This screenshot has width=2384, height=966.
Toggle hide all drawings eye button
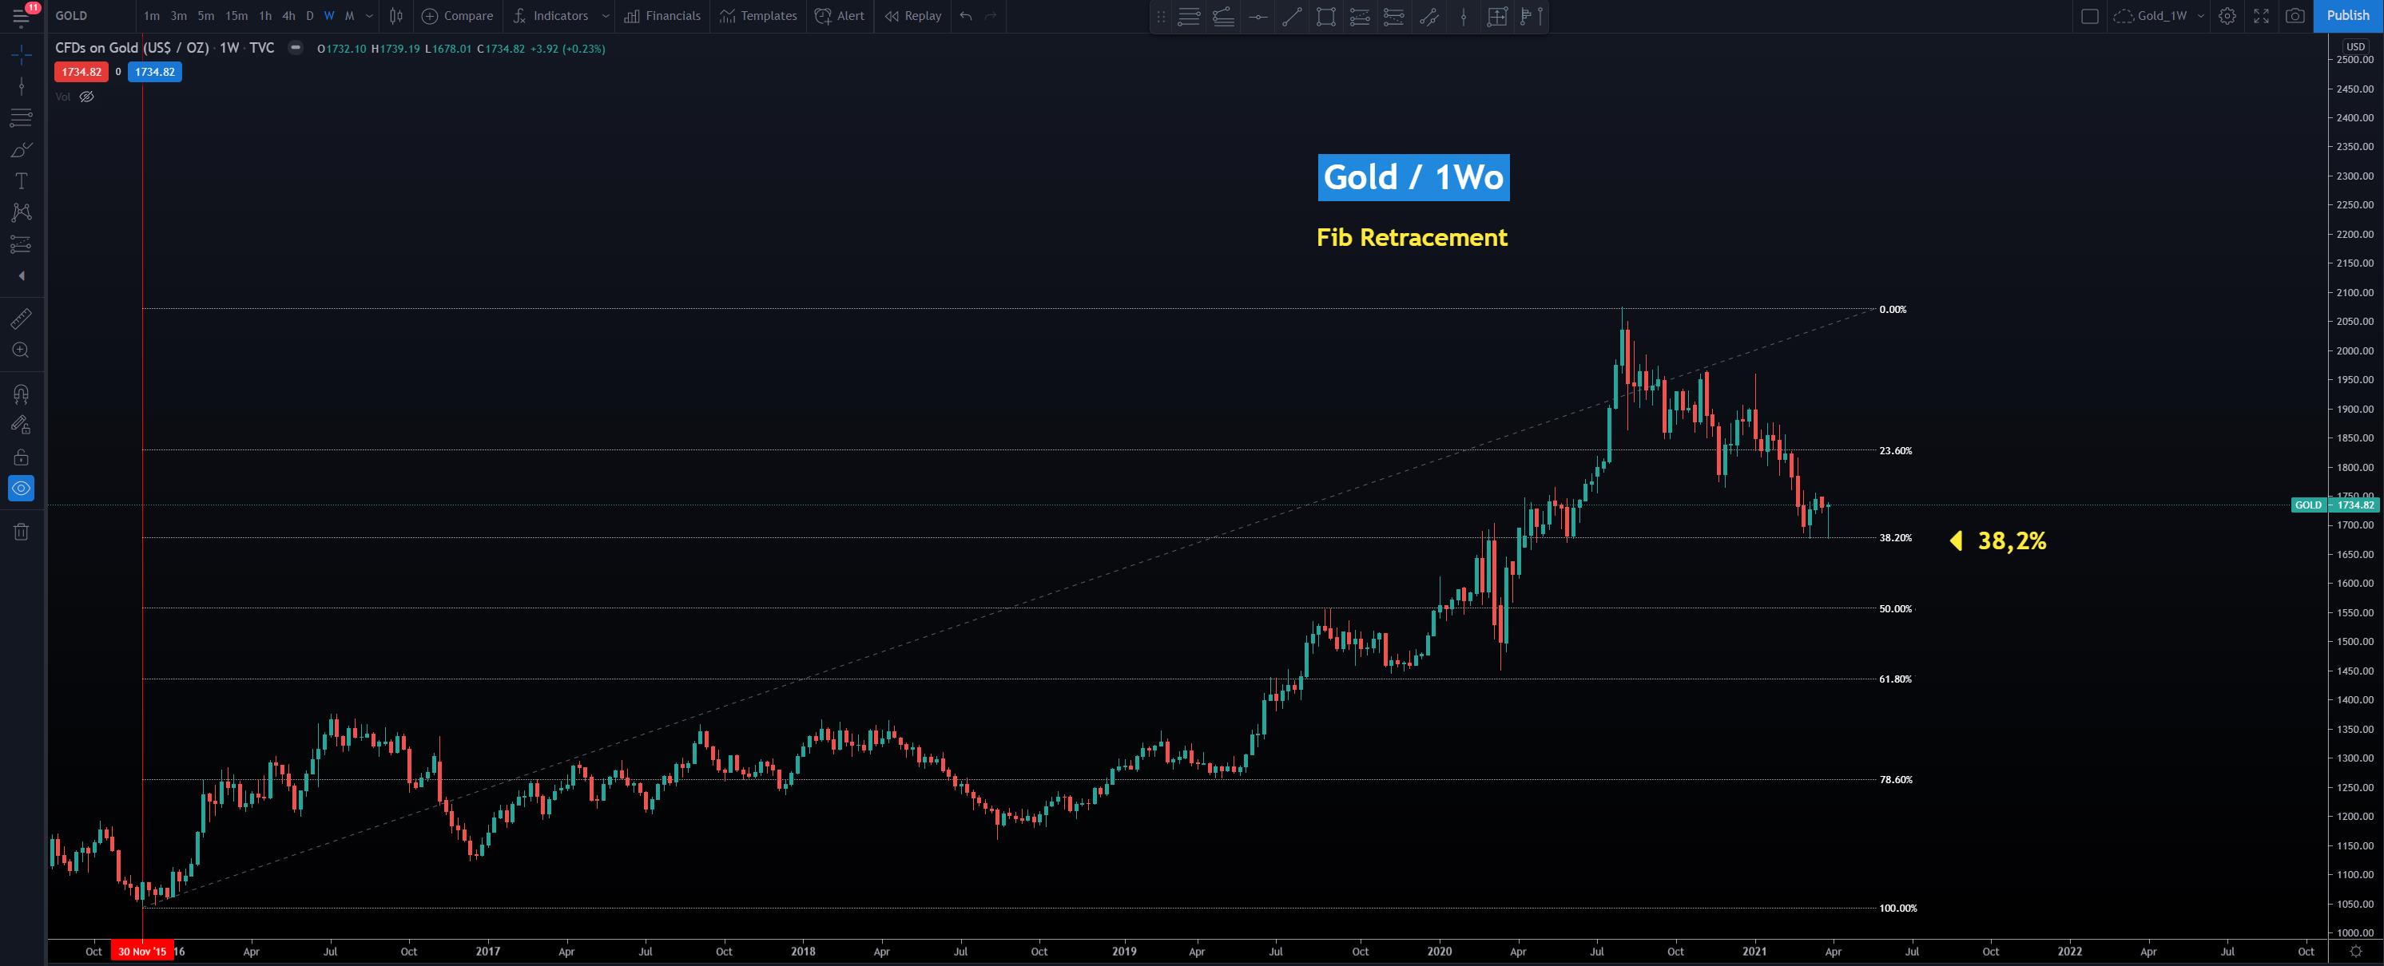click(x=20, y=488)
